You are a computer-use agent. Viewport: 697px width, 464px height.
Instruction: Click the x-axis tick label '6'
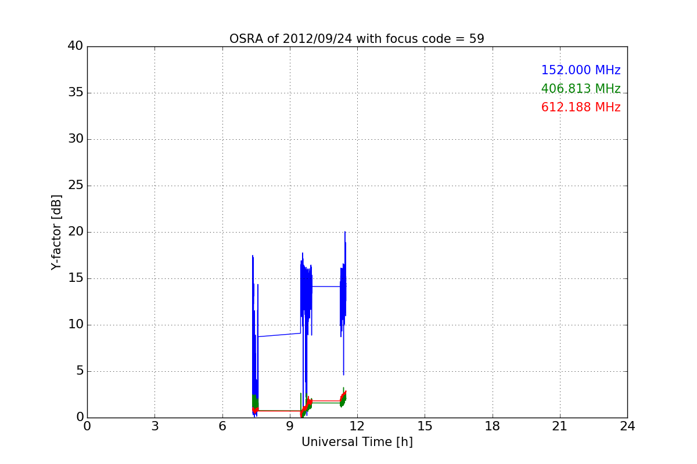(x=222, y=426)
